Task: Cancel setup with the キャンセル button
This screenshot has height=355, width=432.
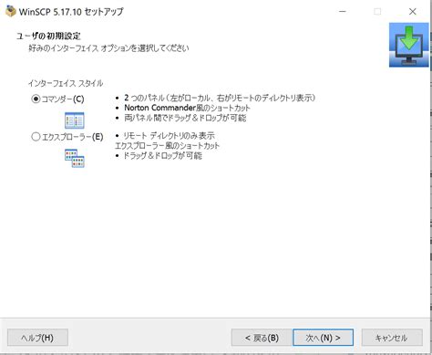Action: click(x=392, y=338)
